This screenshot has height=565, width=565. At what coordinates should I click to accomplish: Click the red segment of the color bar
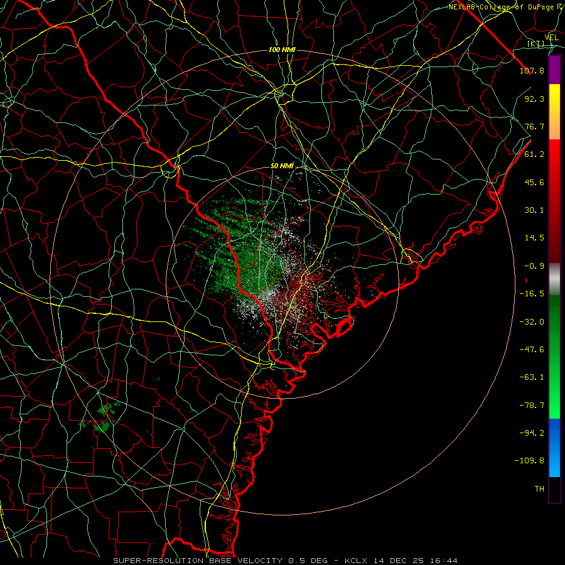pyautogui.click(x=554, y=201)
